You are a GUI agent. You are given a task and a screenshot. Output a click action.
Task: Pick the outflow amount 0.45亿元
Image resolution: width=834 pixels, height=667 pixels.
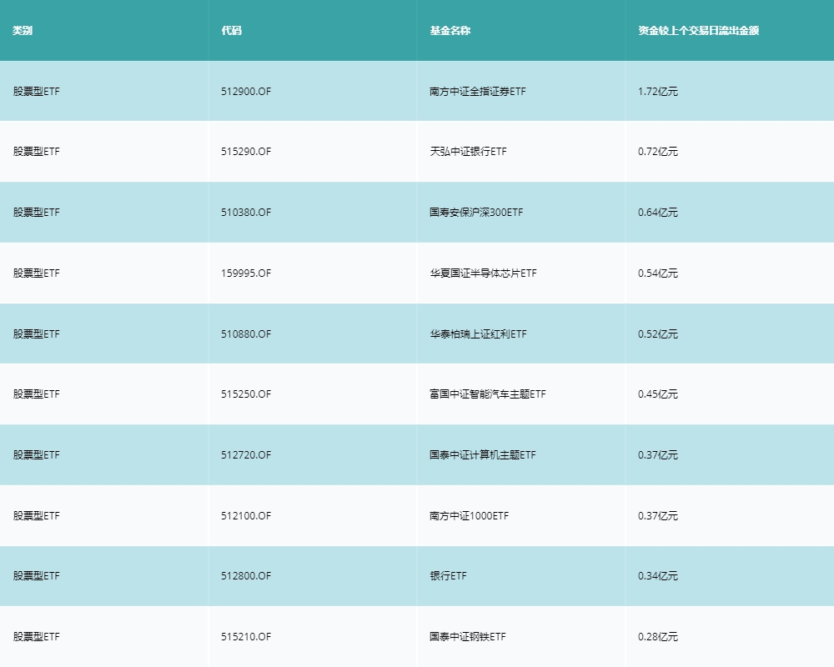pyautogui.click(x=658, y=394)
